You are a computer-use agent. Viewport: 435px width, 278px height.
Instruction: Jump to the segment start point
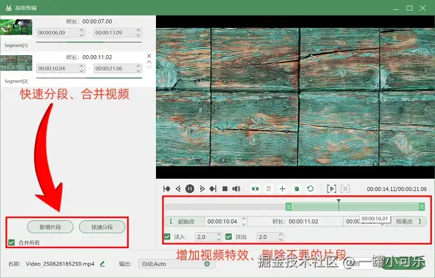click(x=167, y=189)
